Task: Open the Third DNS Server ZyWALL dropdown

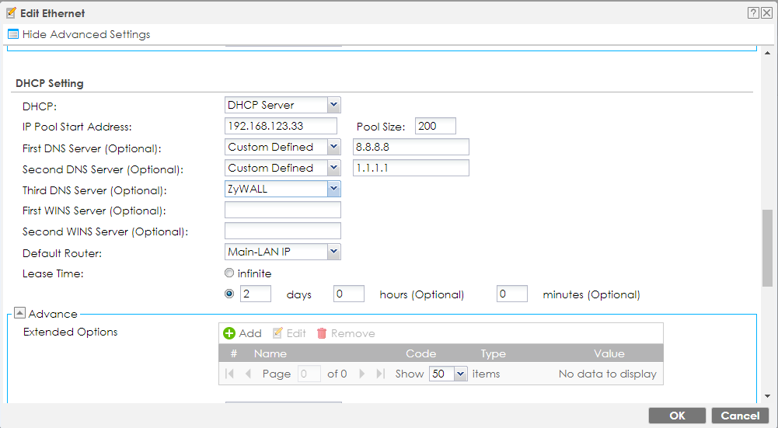Action: point(333,189)
